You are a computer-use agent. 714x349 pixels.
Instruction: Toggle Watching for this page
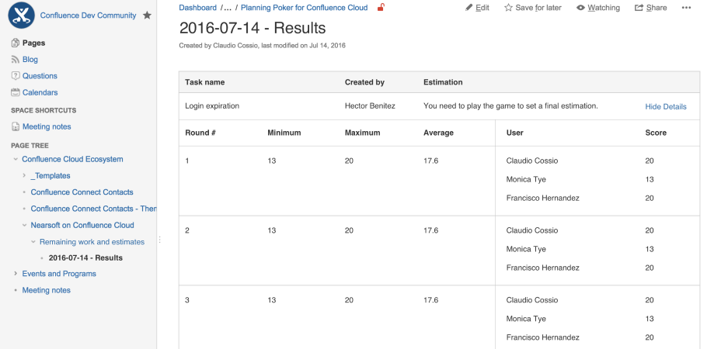point(598,8)
